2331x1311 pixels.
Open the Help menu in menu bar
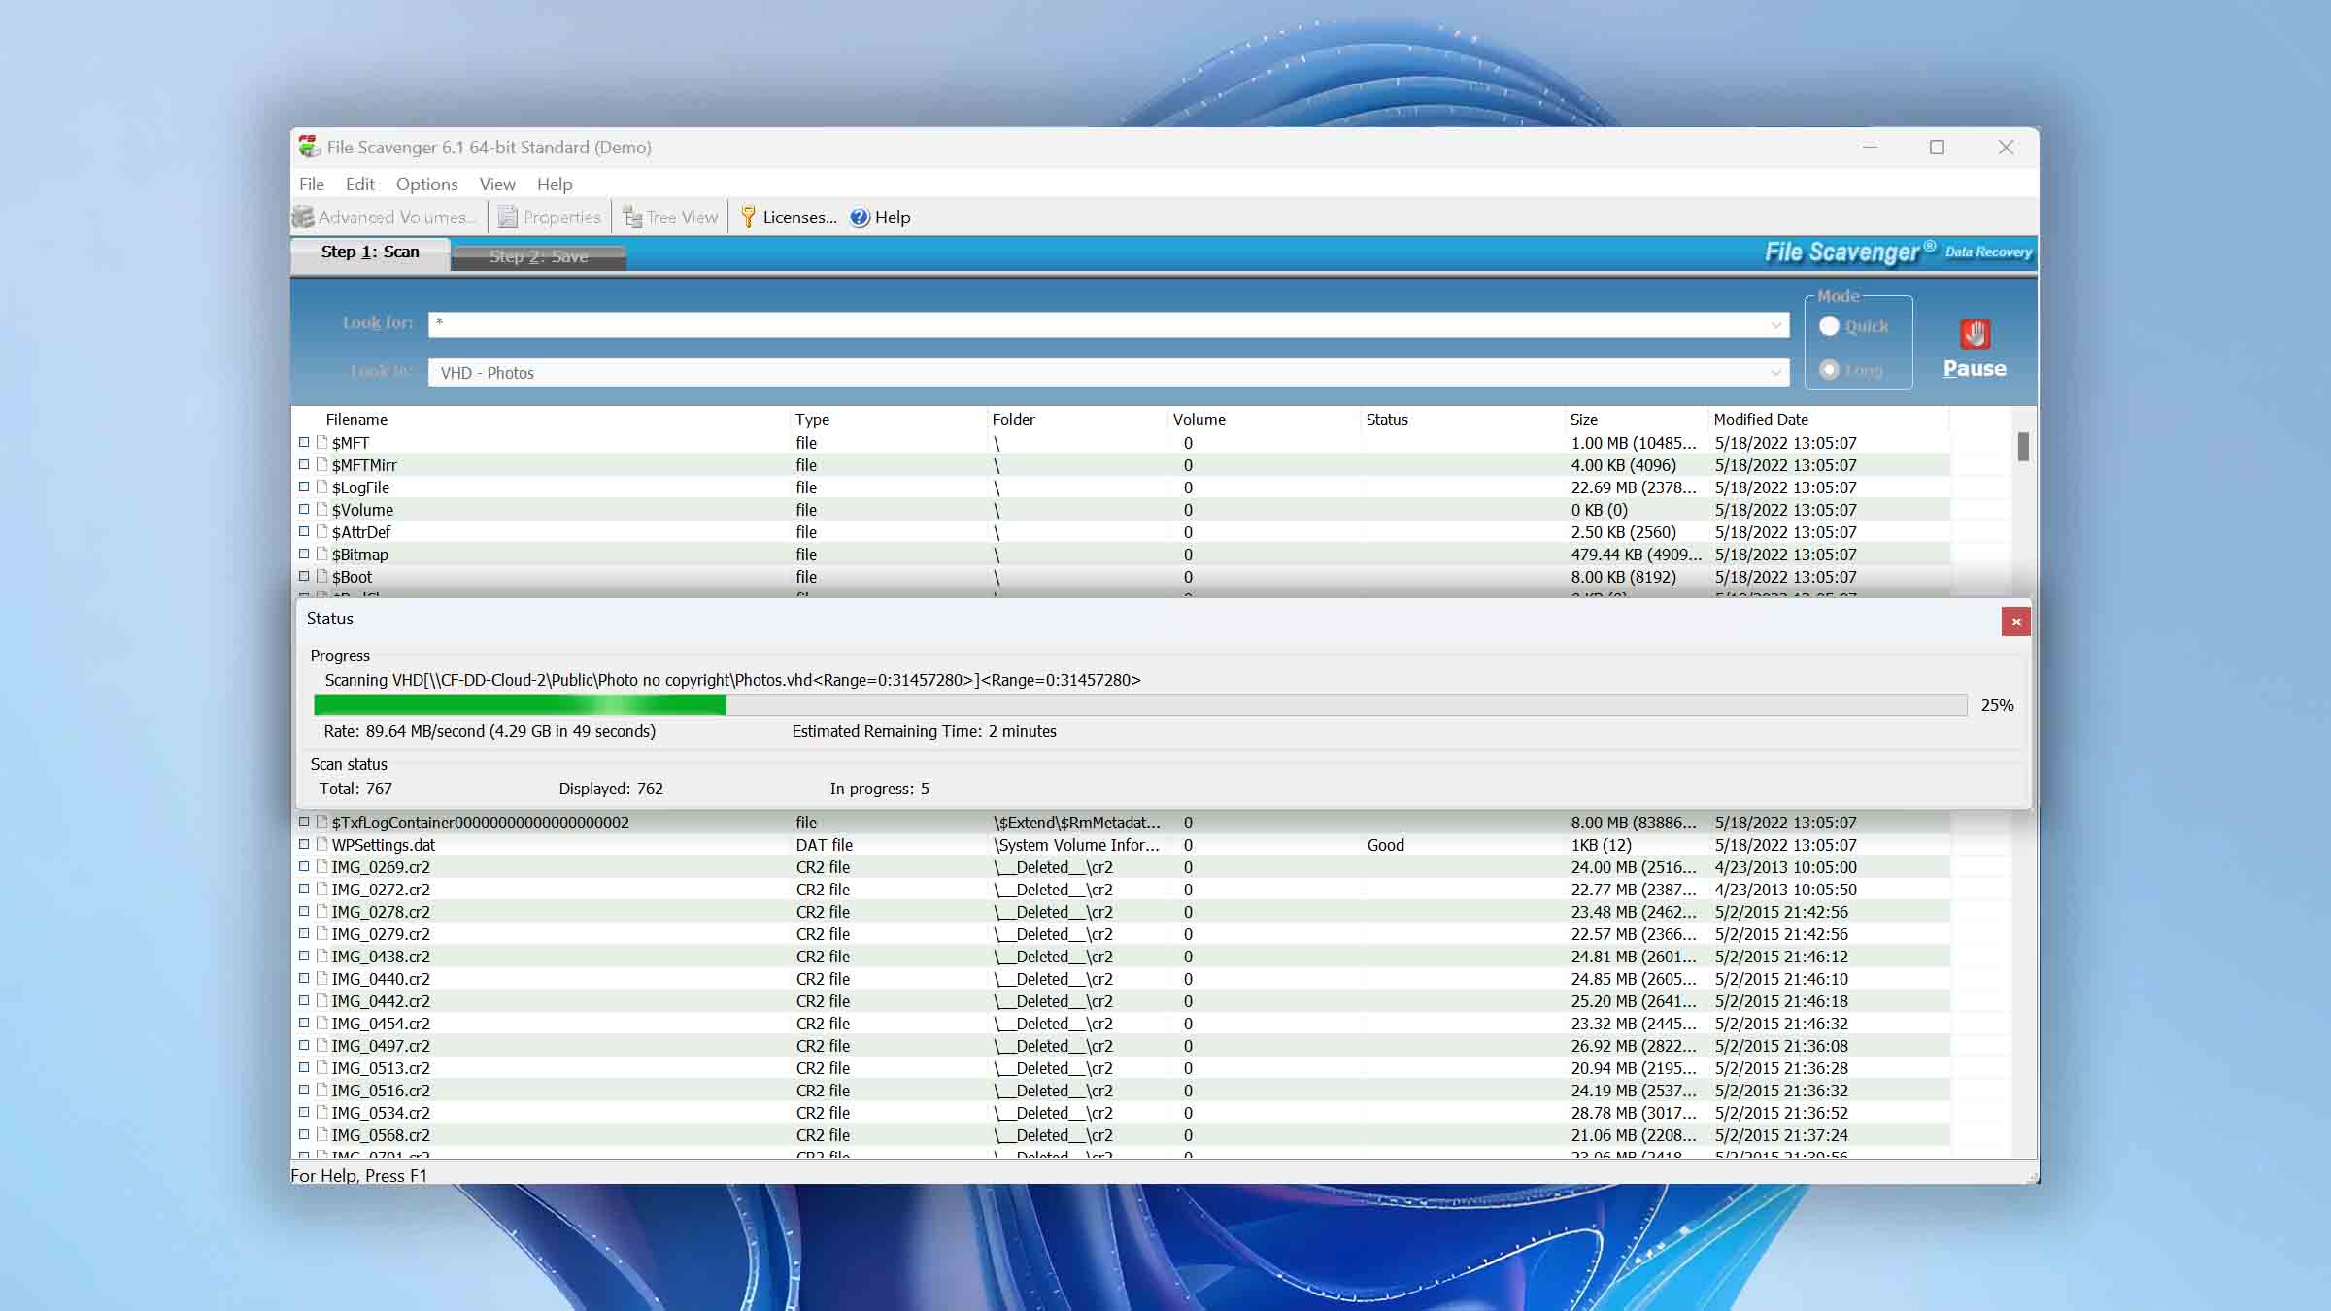click(555, 185)
